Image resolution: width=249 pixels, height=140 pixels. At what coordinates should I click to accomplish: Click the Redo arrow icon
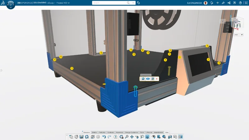109,137
